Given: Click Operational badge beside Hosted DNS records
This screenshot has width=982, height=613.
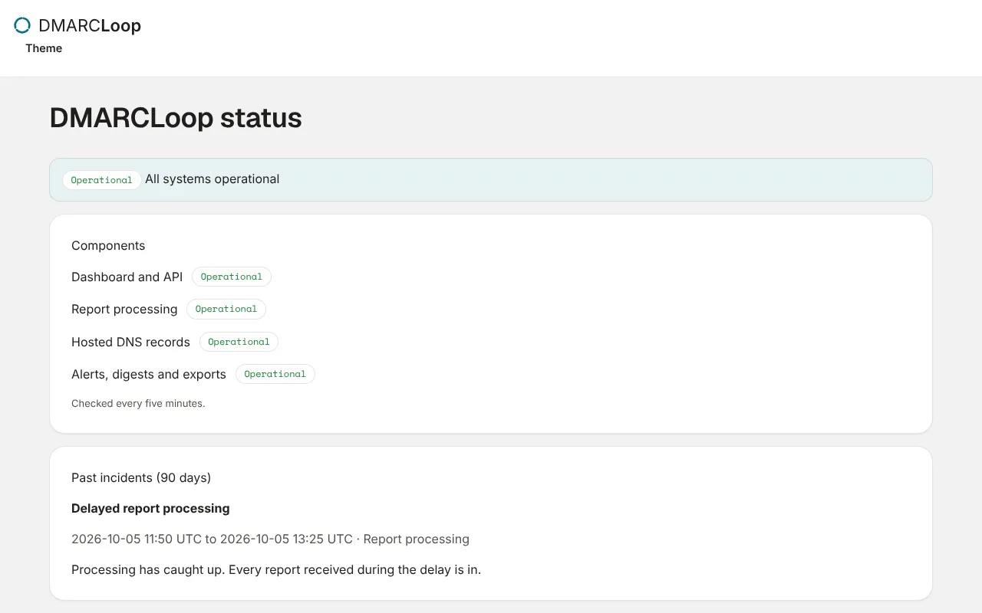Looking at the screenshot, I should pos(239,342).
